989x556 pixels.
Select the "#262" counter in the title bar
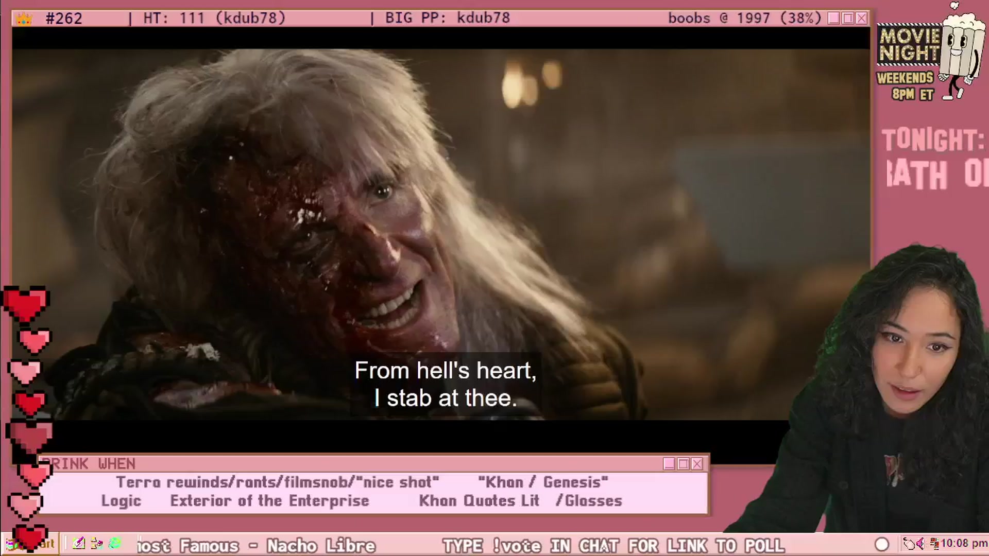click(x=64, y=19)
